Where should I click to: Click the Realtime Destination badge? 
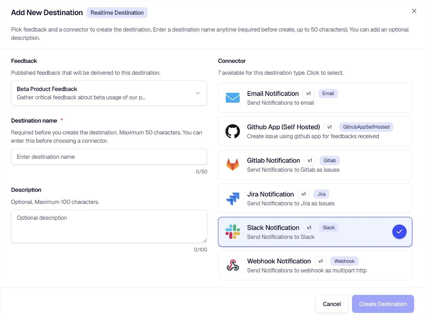pyautogui.click(x=117, y=13)
